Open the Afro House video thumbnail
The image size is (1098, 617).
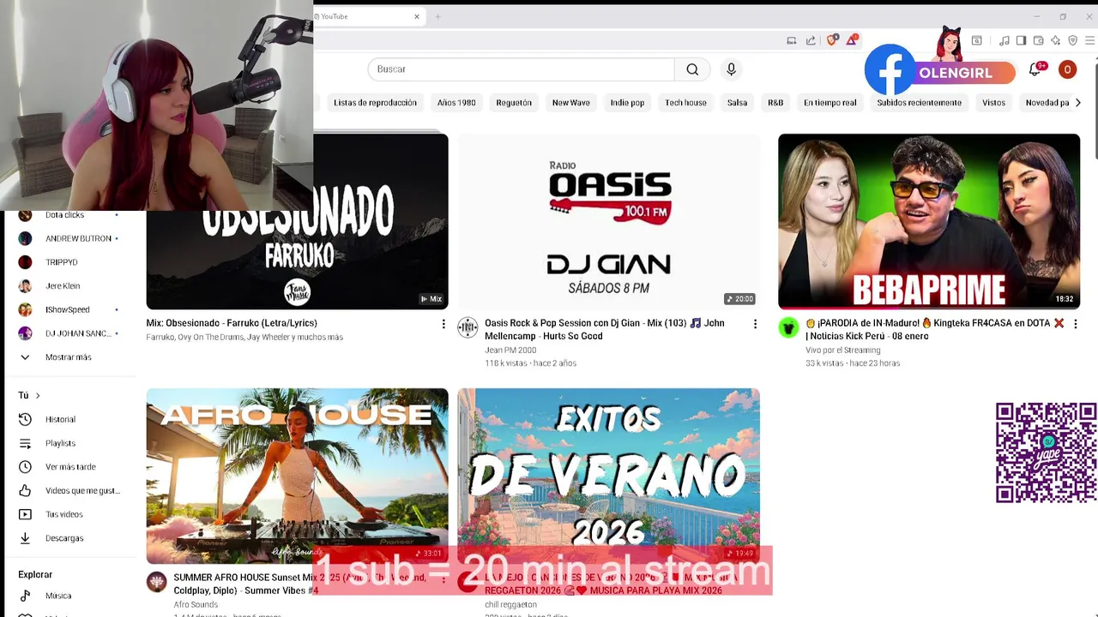(297, 476)
